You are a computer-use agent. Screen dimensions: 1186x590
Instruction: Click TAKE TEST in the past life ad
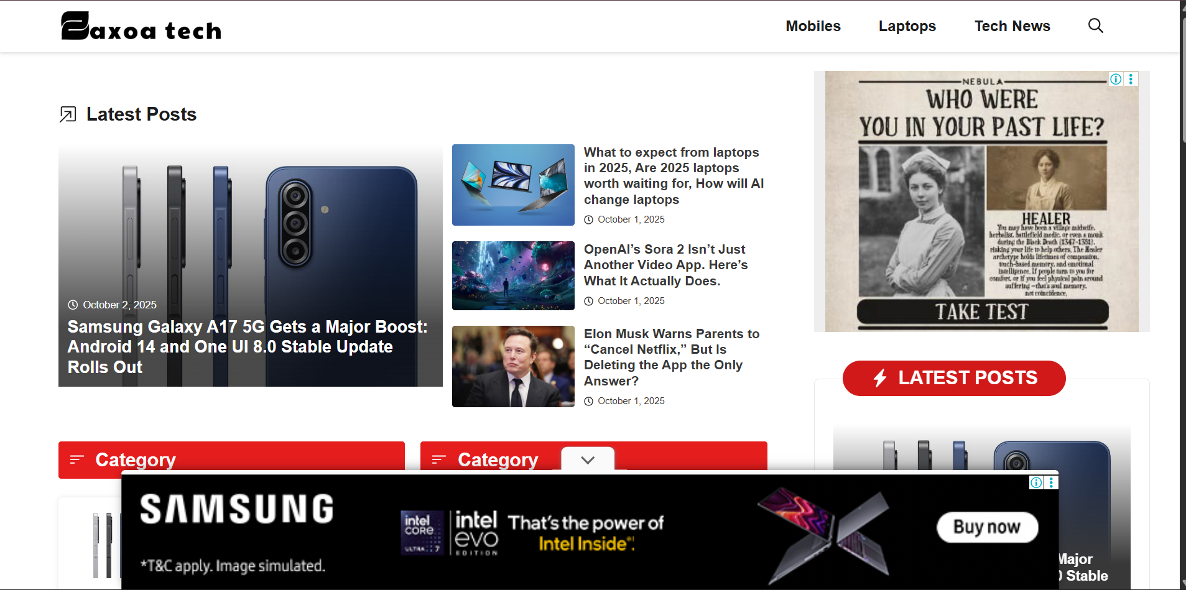[982, 311]
